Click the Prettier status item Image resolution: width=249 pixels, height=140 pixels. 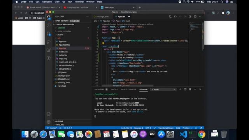[188, 128]
